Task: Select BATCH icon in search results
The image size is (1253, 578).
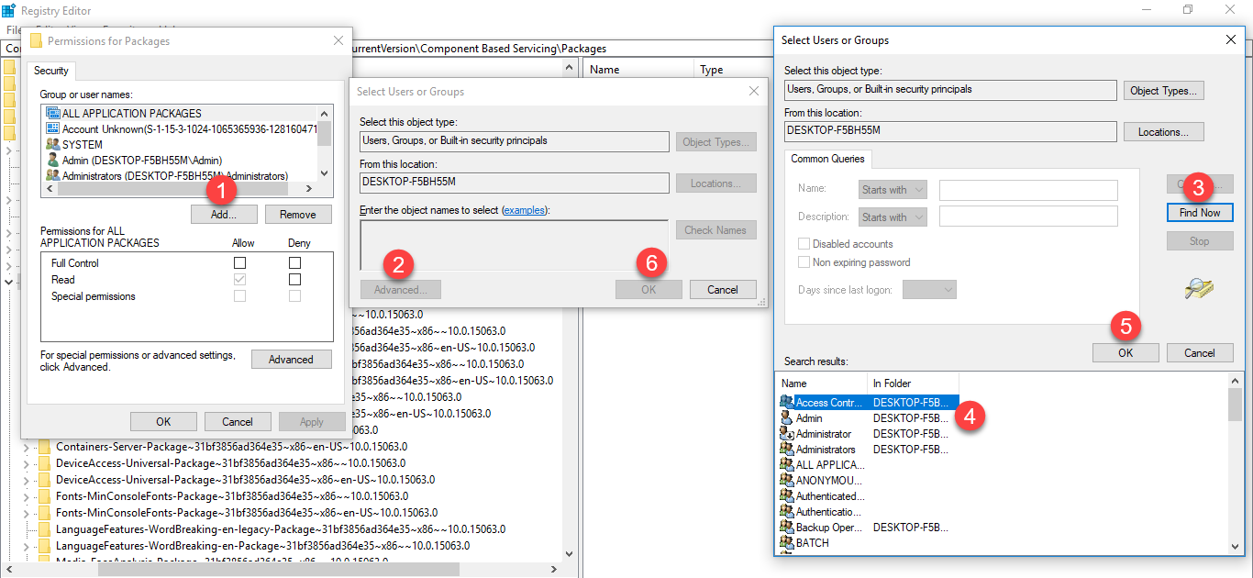Action: coord(786,542)
